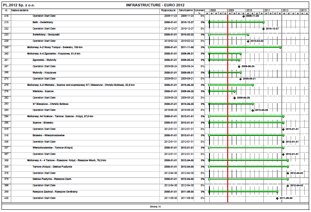Click the 2011-09-30 milestone diamond in row 420
Screen dimensions: 311x212
[x=277, y=198]
